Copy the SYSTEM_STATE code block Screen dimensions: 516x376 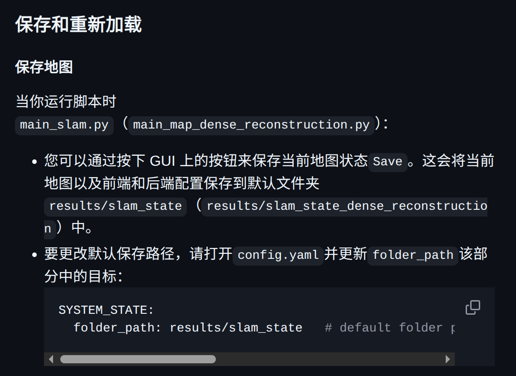click(x=472, y=307)
